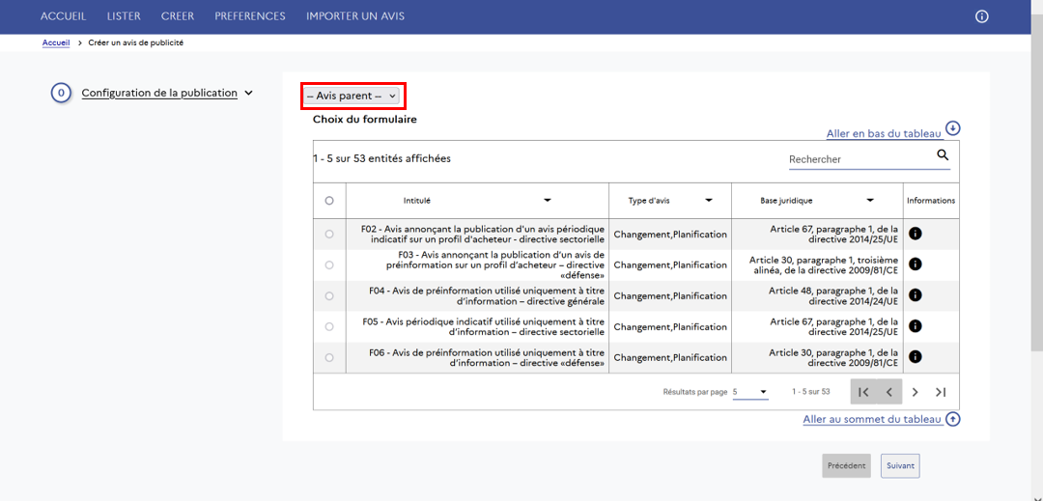Open the Type d'avis column filter arrow
1043x501 pixels.
click(709, 200)
